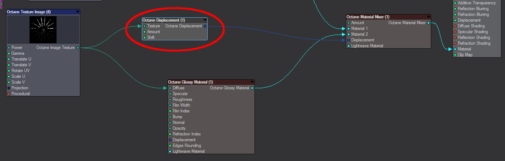Screen dimensions: 505x161
Task: Click the Octane Material Mixer output port
Action: (428, 23)
